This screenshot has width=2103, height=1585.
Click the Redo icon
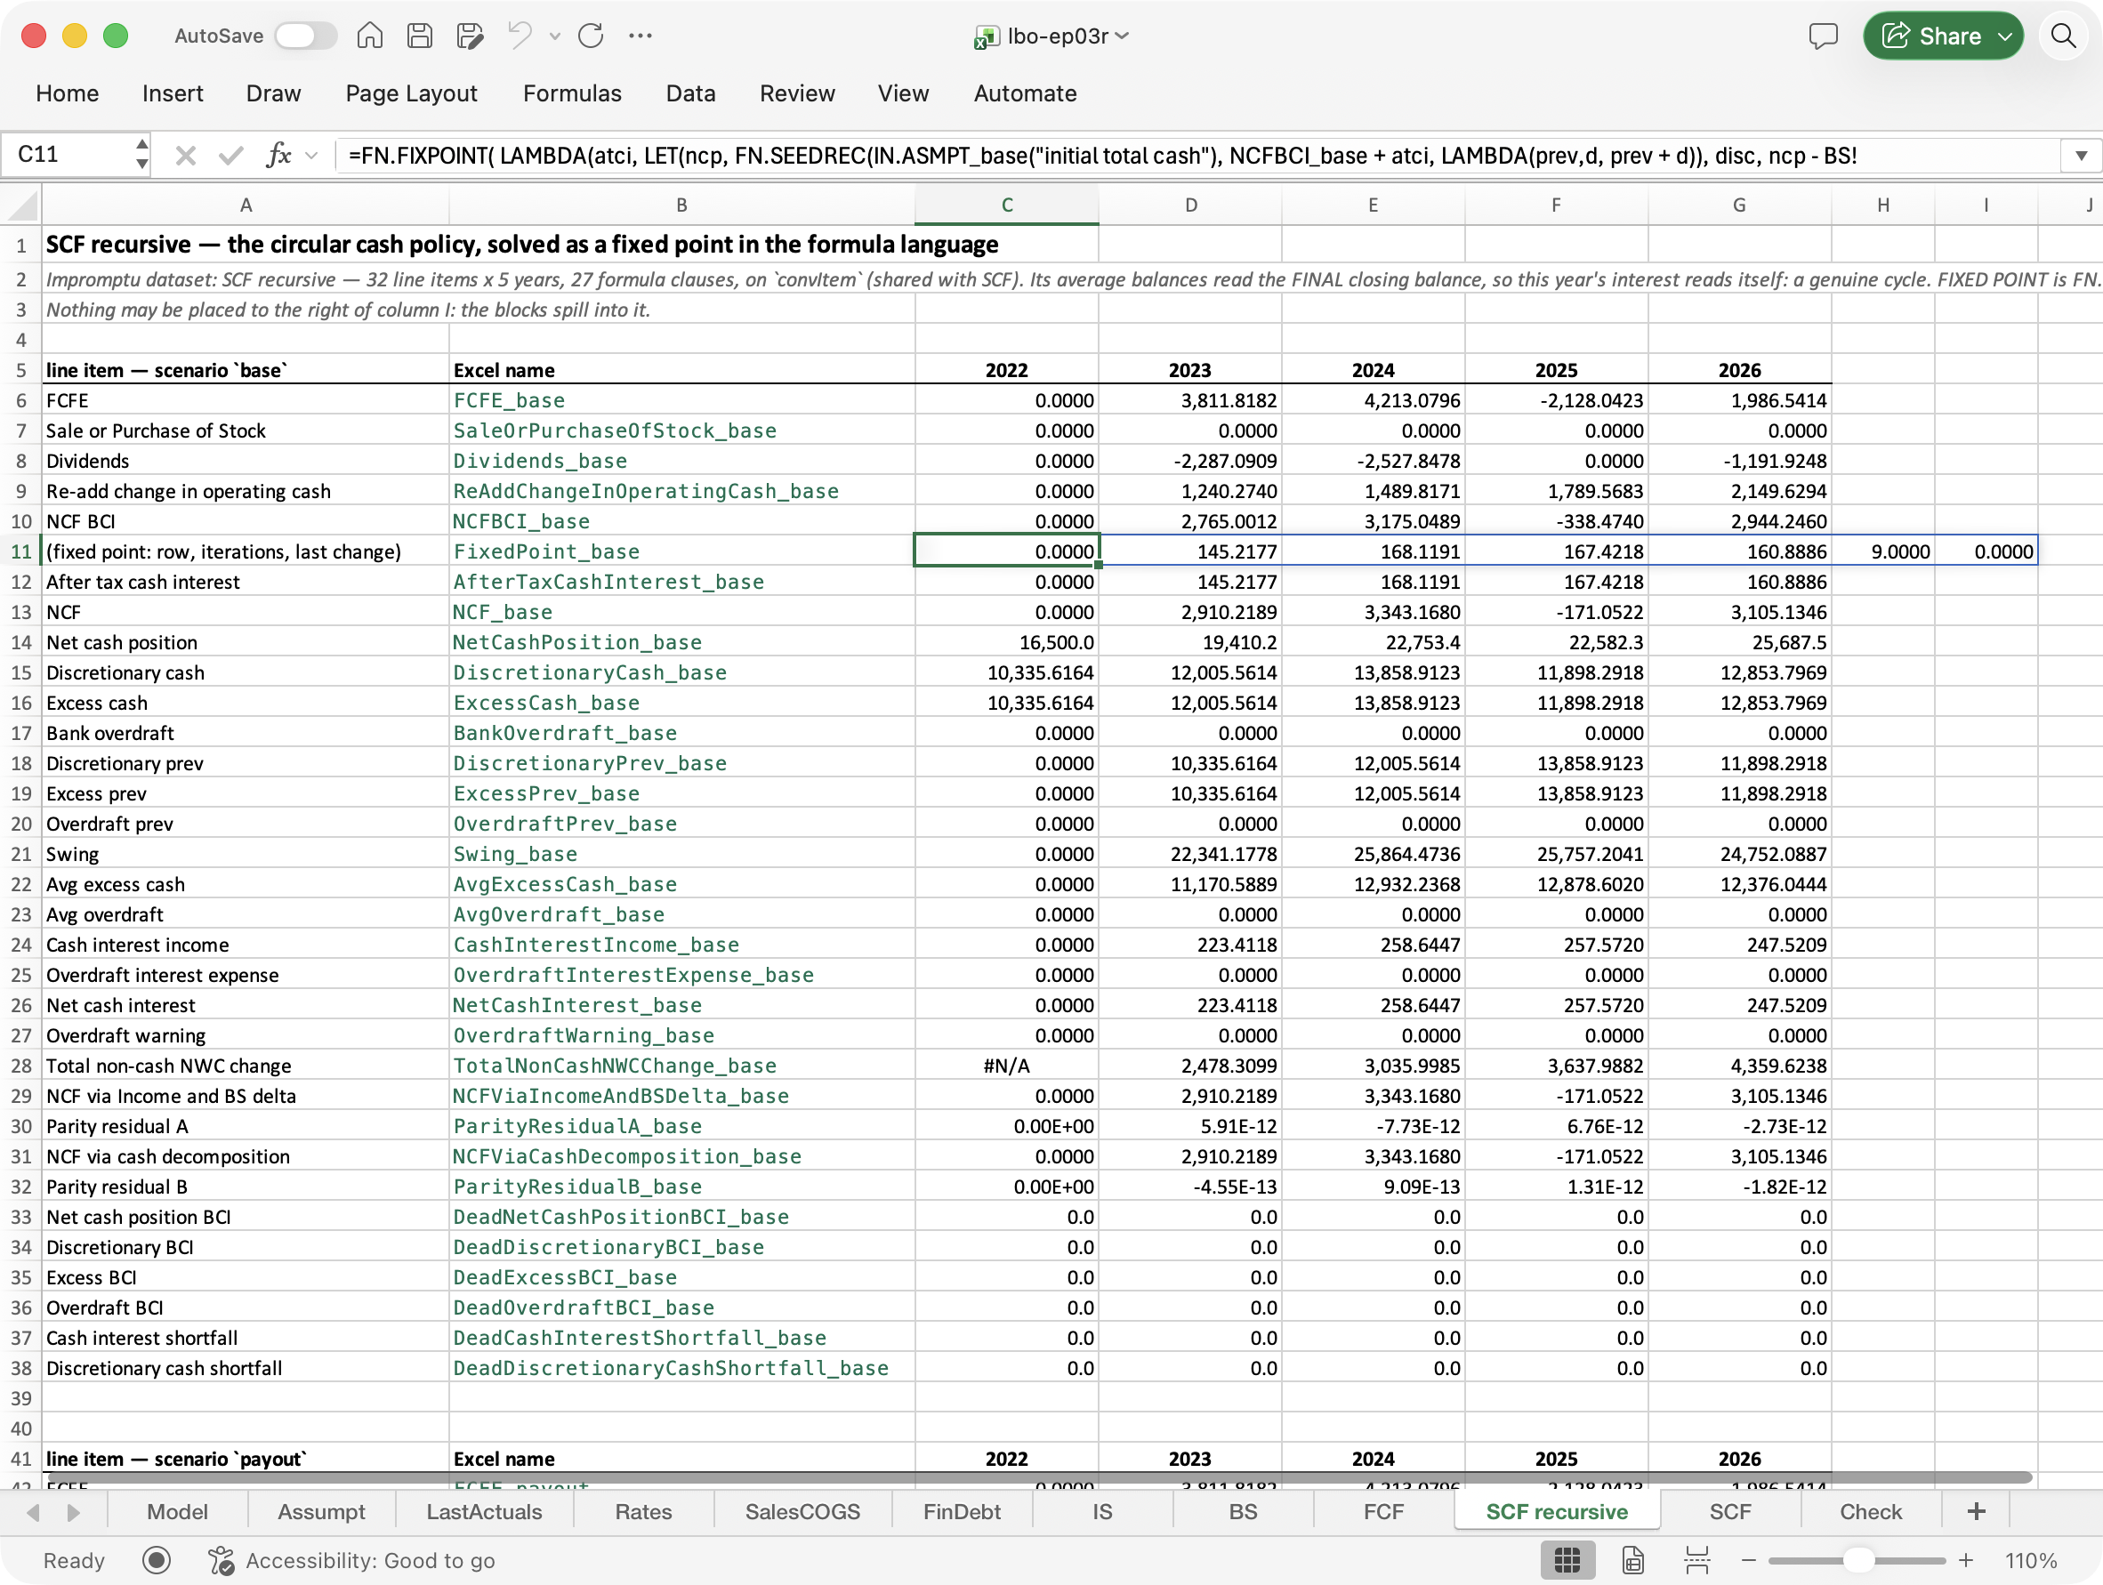[x=592, y=36]
